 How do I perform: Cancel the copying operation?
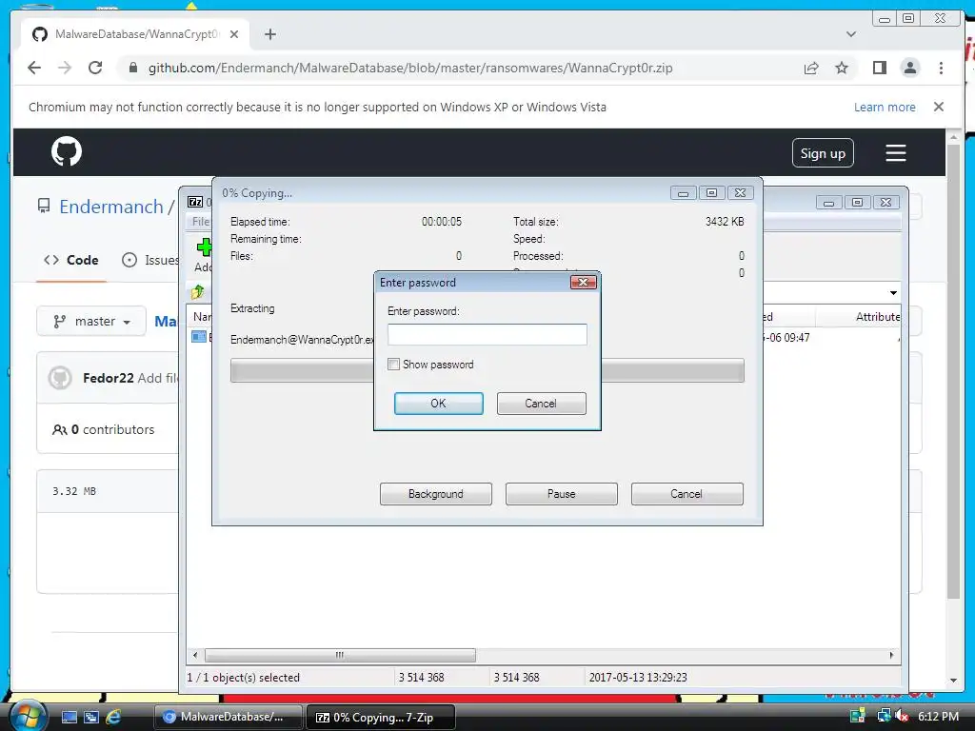(x=687, y=494)
